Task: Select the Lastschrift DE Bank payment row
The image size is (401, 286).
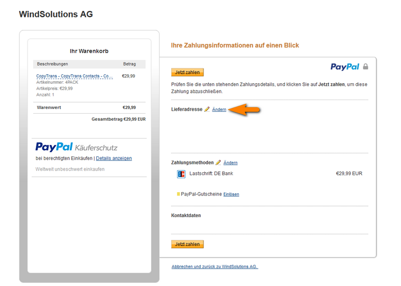Action: [x=269, y=174]
